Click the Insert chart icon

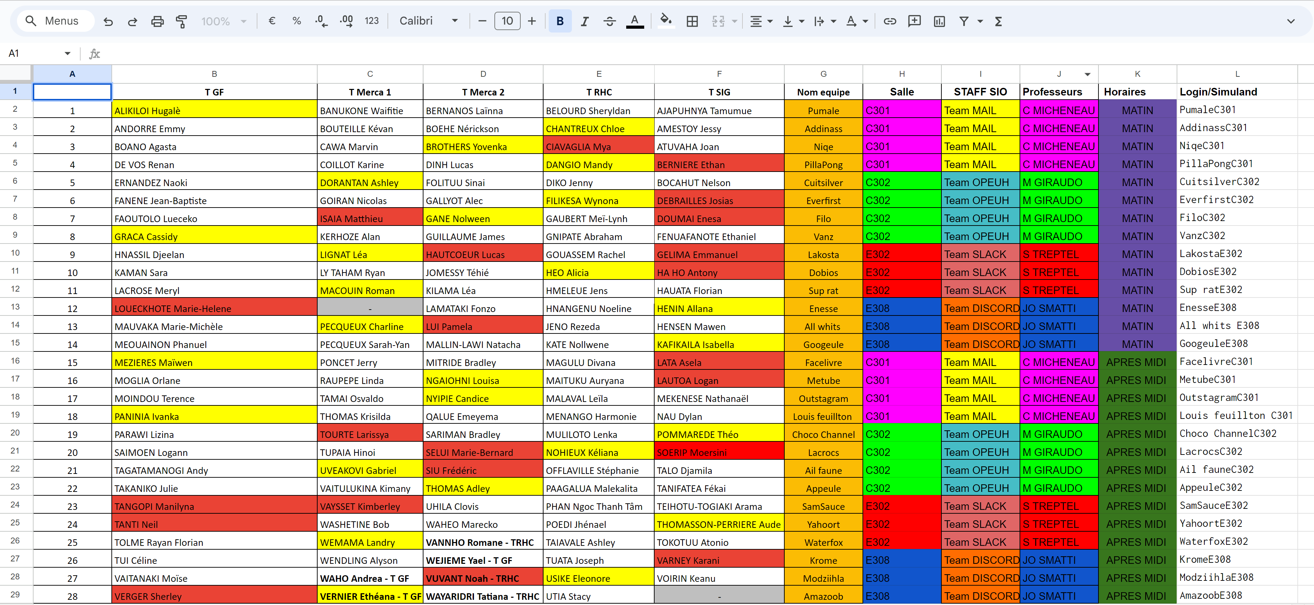[939, 21]
